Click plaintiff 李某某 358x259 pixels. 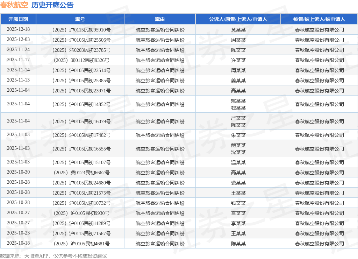coord(238,223)
